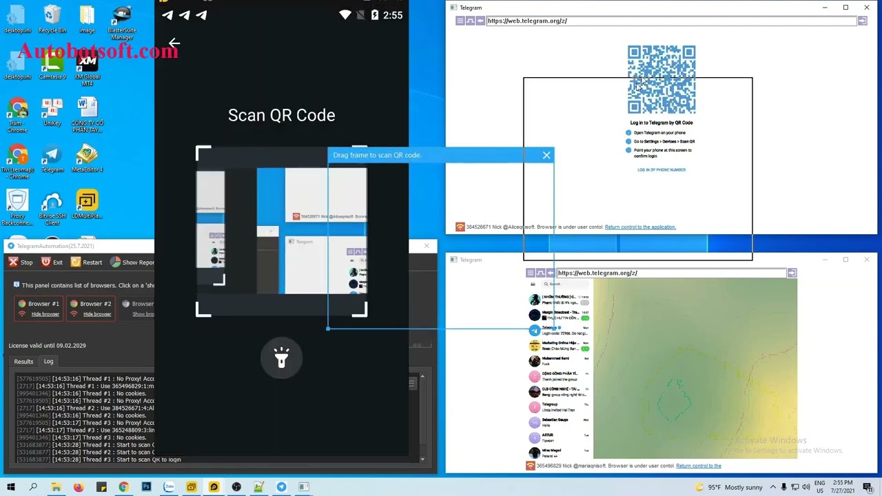
Task: Click the back arrow icon in the bottom Telegram browser toolbar
Action: point(550,273)
